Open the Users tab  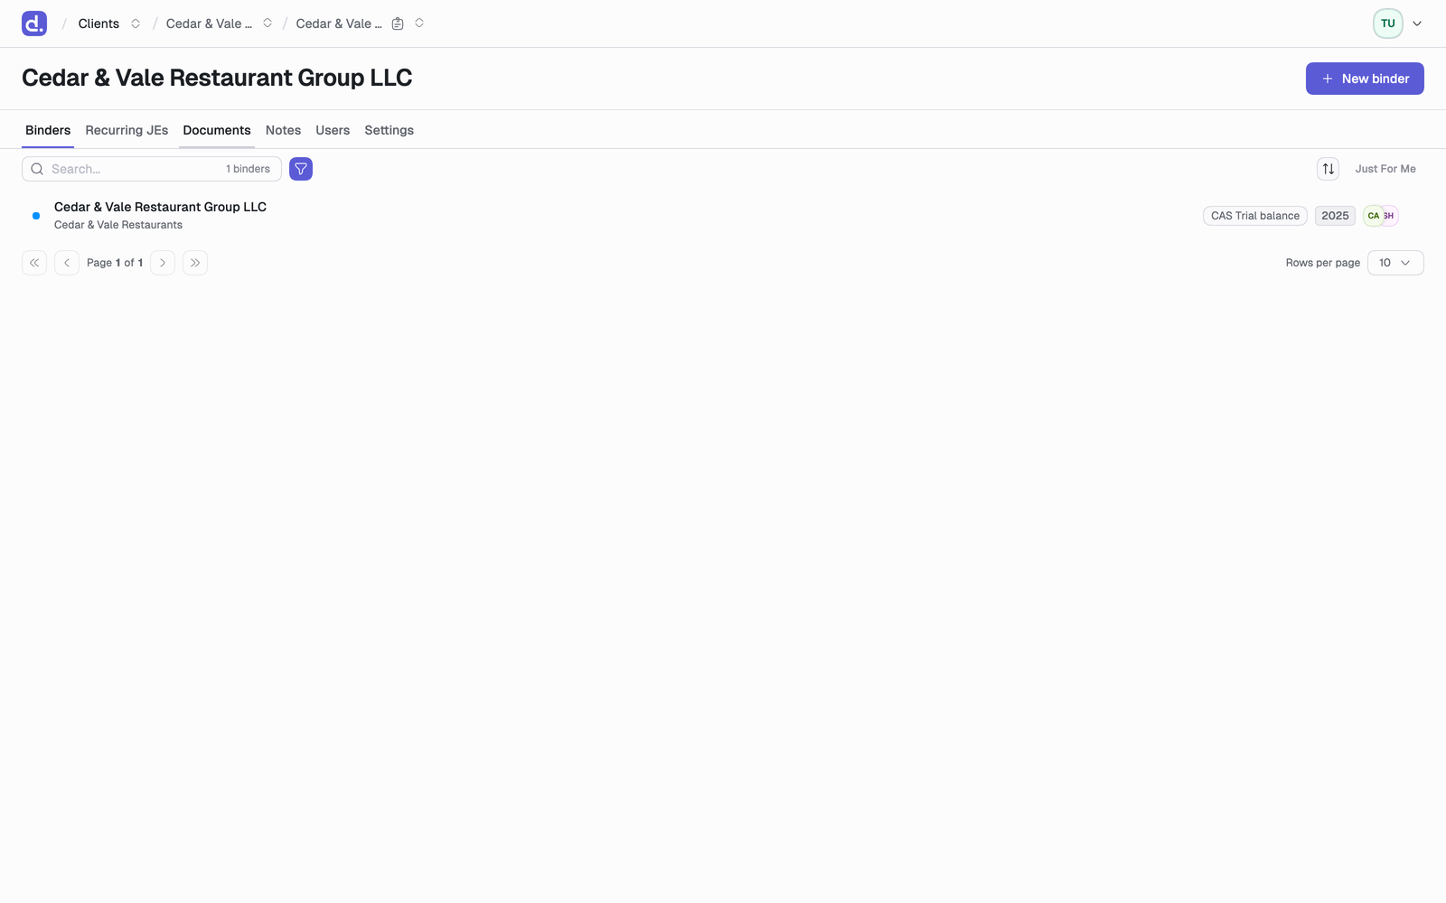(x=333, y=130)
